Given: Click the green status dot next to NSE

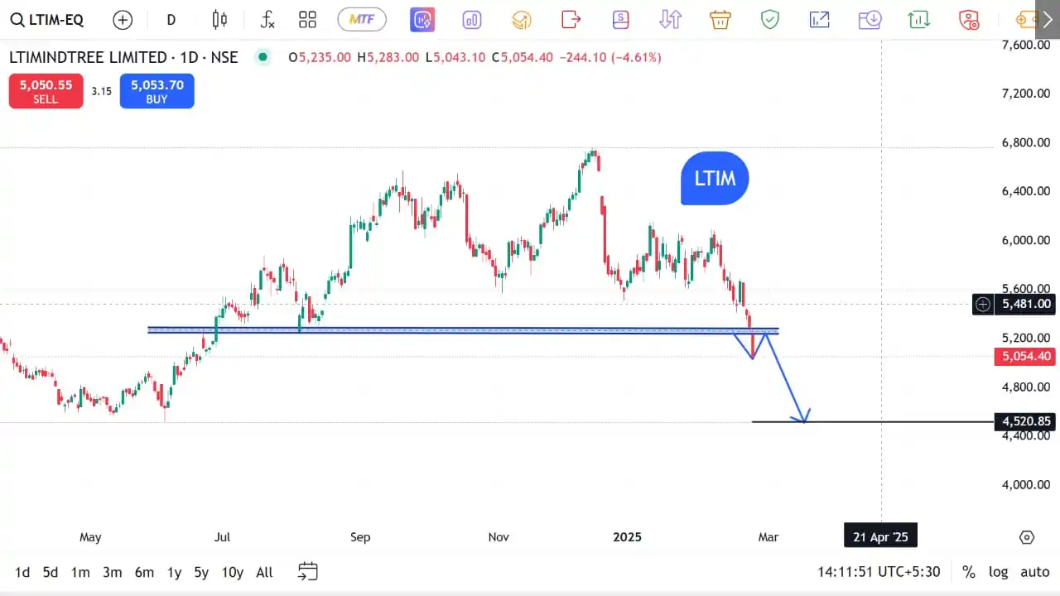Looking at the screenshot, I should pyautogui.click(x=263, y=57).
